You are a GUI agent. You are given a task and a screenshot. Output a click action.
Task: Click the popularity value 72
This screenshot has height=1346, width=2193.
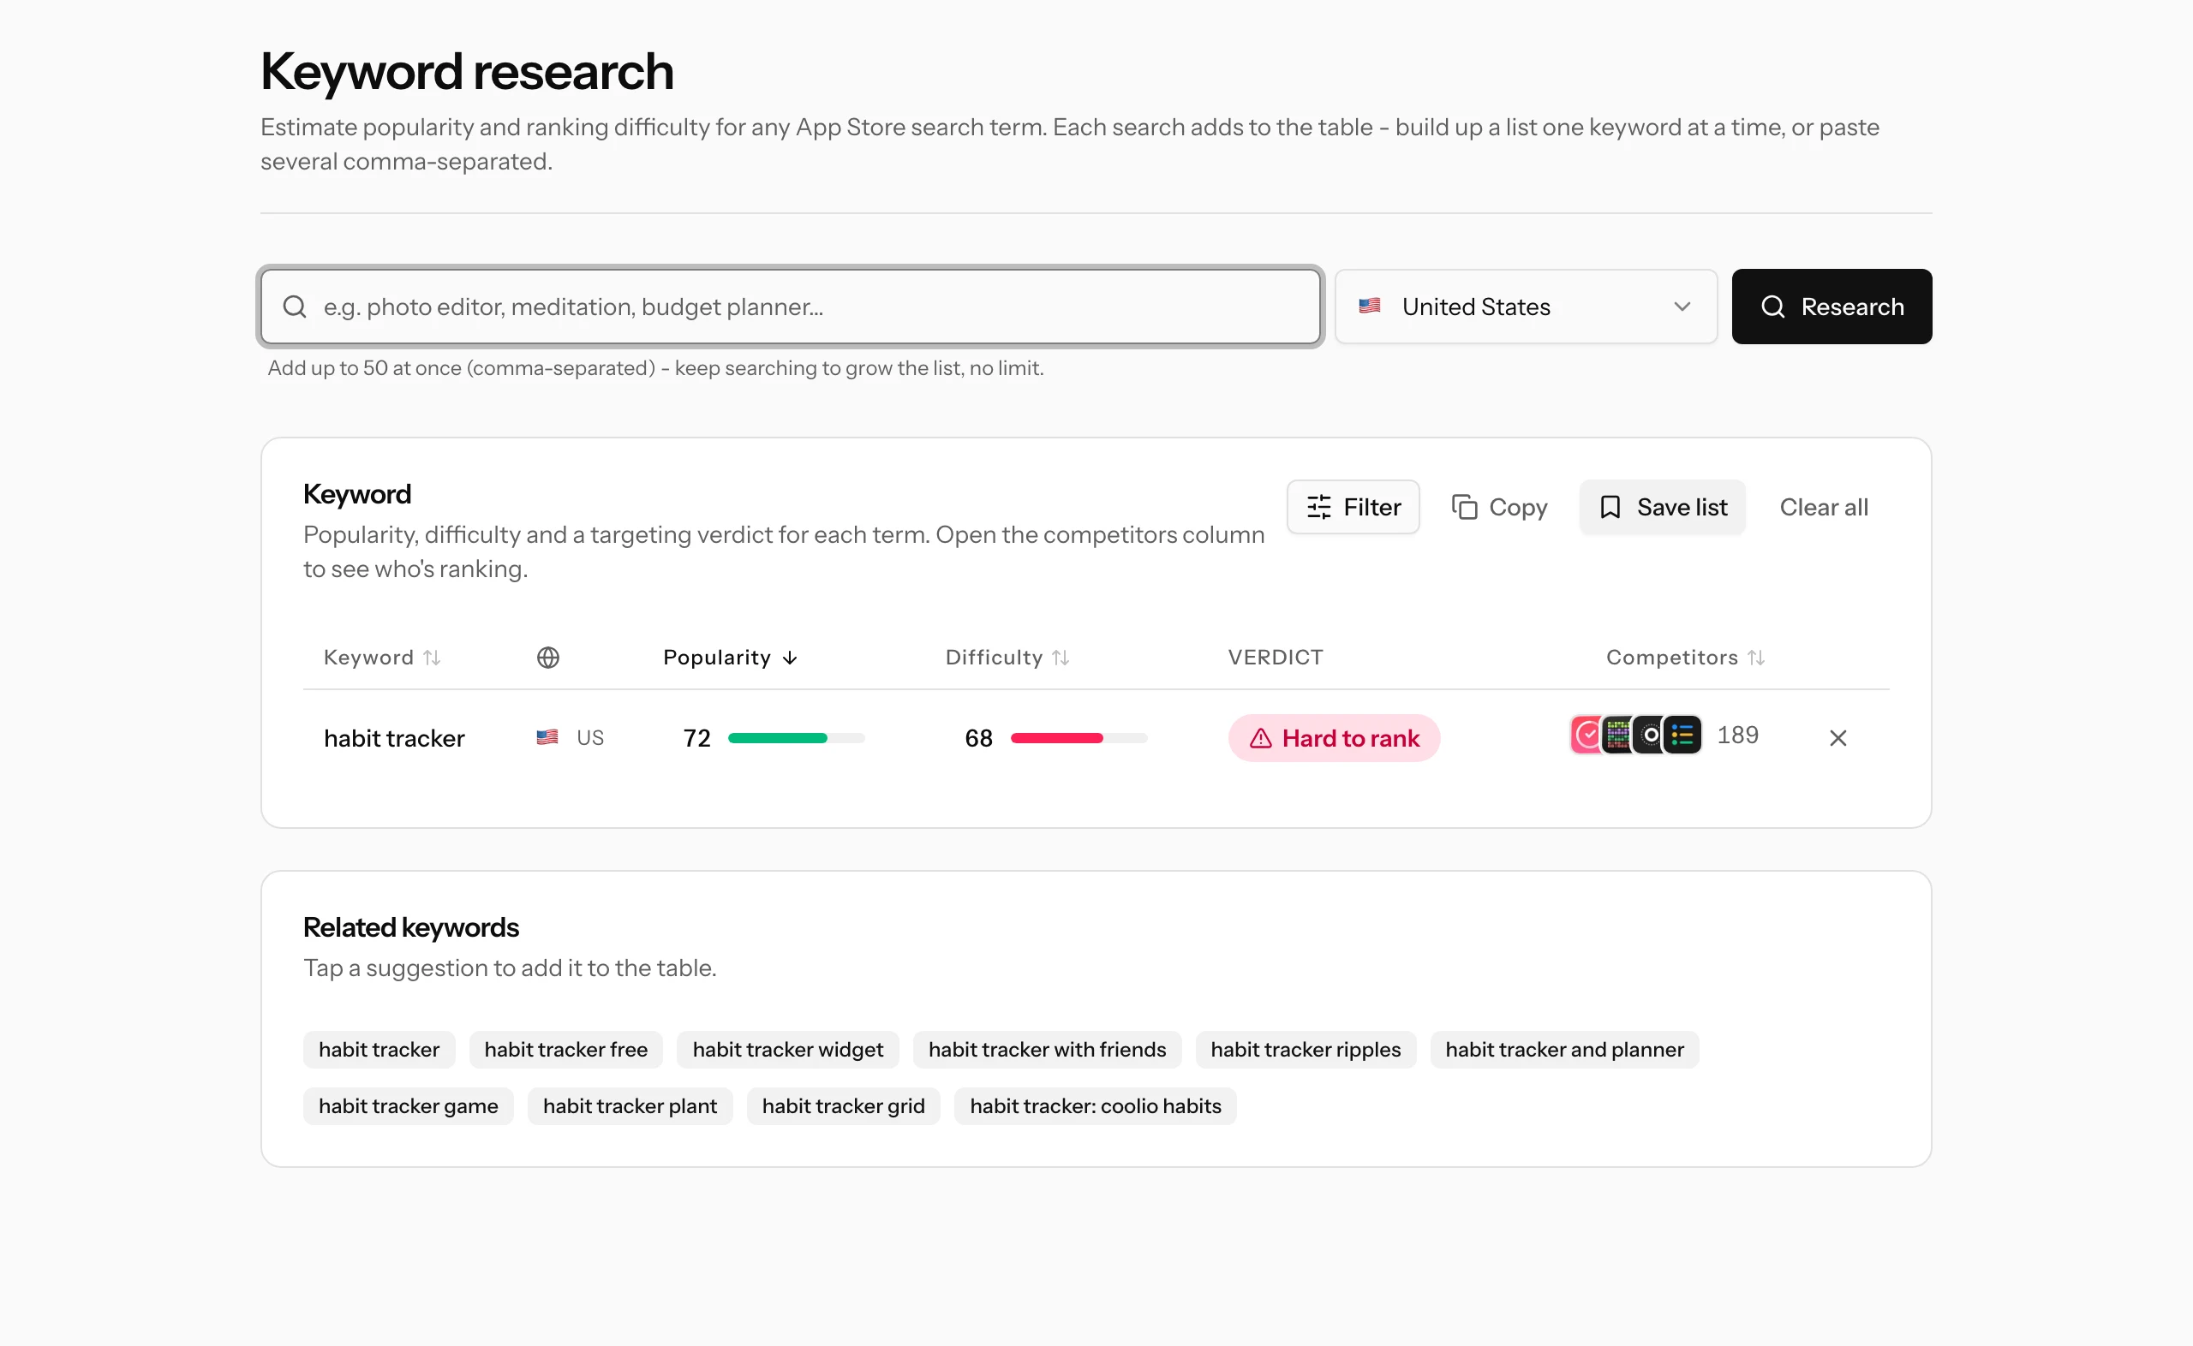pos(696,738)
